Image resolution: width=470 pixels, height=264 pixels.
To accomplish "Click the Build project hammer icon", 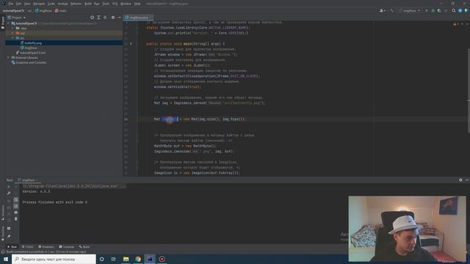I will pos(391,10).
